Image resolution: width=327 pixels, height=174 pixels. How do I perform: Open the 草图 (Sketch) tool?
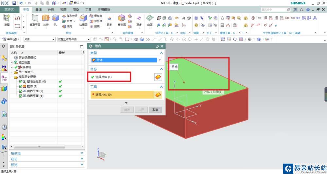[x=7, y=21]
